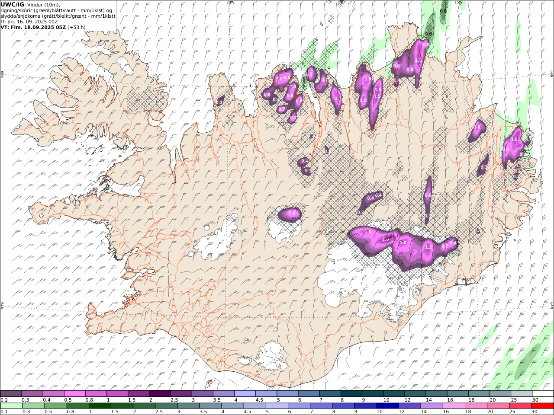Click the 1.2 snowfall value on Vatnajökull
554x415 pixels.
point(428,247)
